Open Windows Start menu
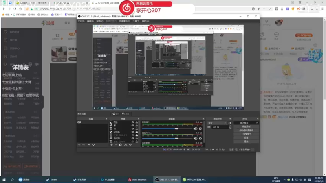This screenshot has height=183, width=326. [4, 179]
